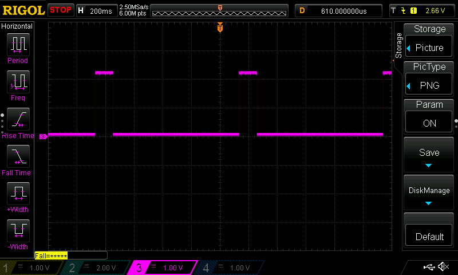Click the blue arrow beside PNG
Viewport: 458px width, 275px height.
coord(409,86)
